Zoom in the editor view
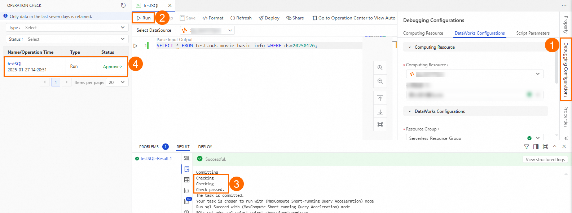Screen dimensions: 572x213 [380, 68]
